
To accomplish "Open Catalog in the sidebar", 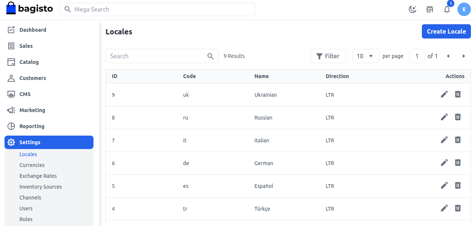I will tap(29, 62).
